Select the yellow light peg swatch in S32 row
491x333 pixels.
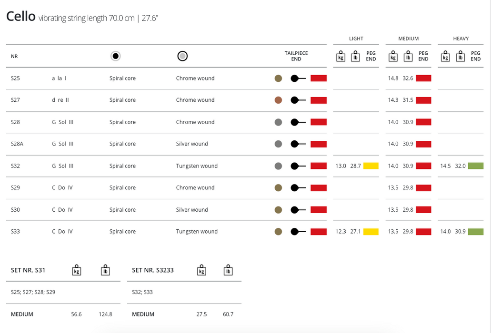coord(371,166)
